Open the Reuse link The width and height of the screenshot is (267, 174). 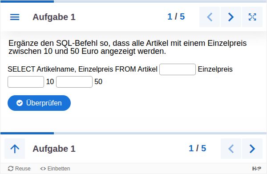(19, 169)
